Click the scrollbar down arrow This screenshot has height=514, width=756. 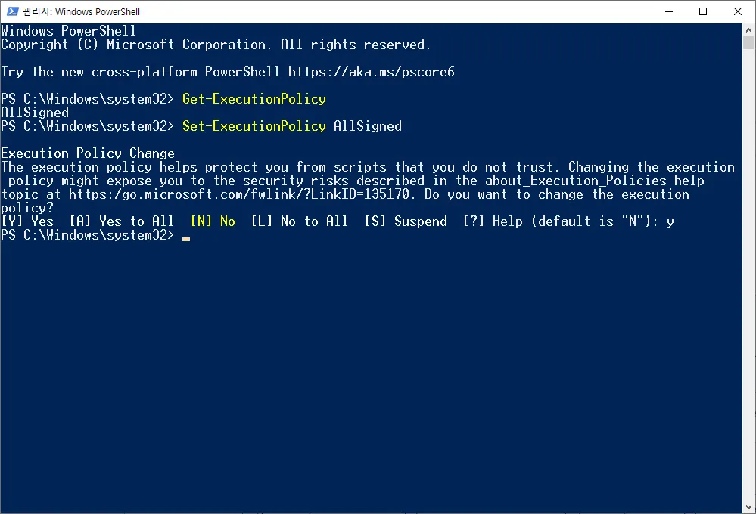tap(749, 507)
